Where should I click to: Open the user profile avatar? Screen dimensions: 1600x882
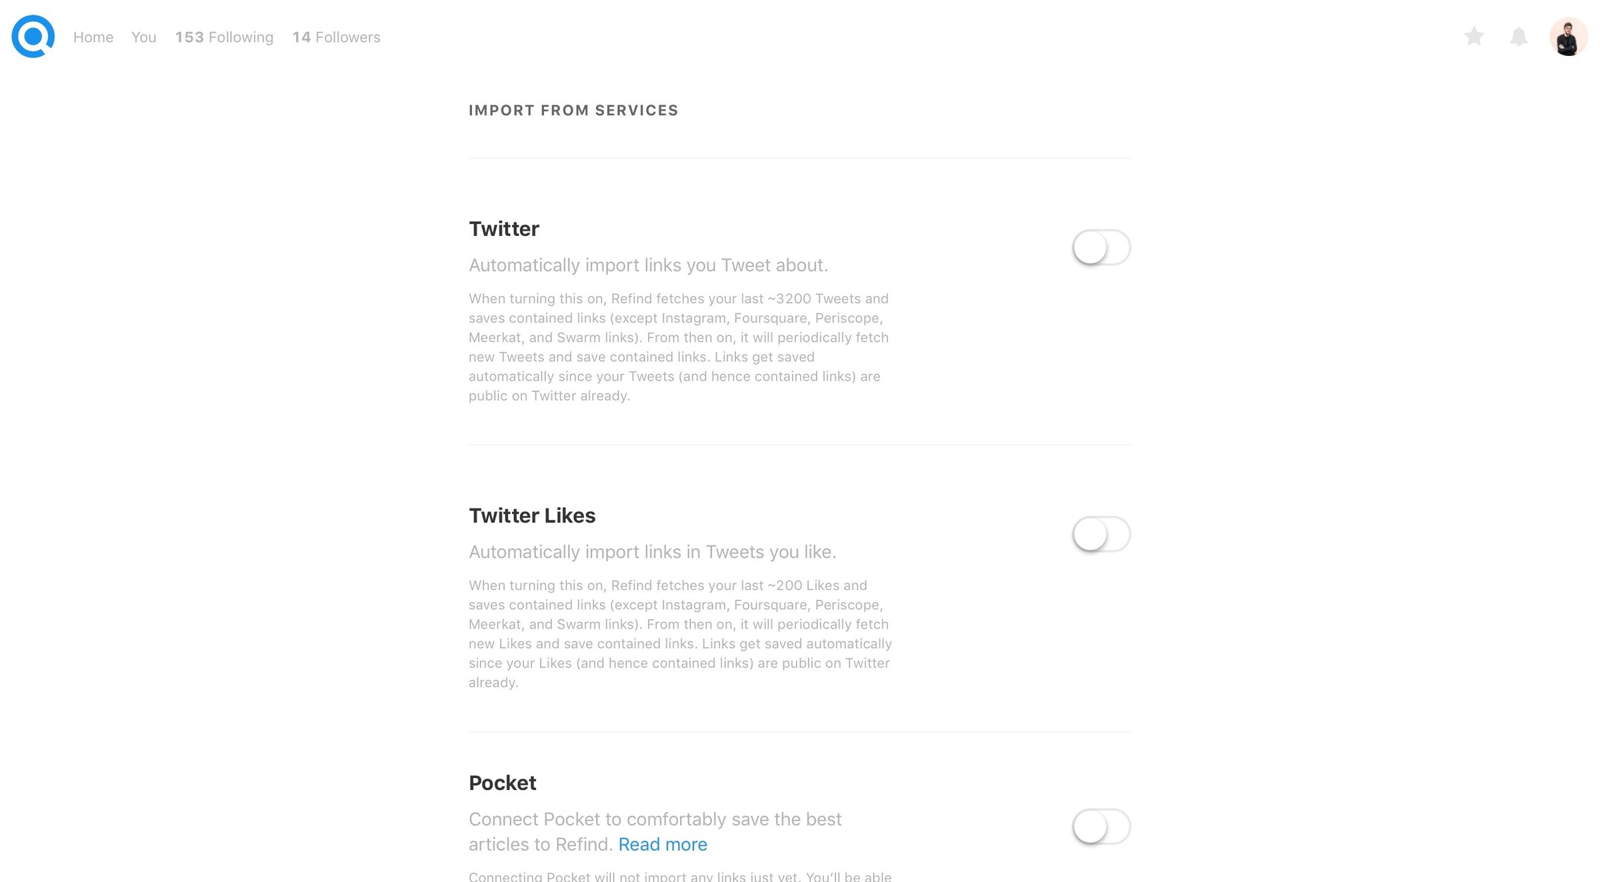coord(1568,37)
